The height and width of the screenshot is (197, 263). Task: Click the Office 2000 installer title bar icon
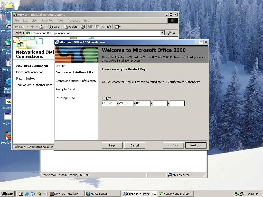click(x=57, y=42)
